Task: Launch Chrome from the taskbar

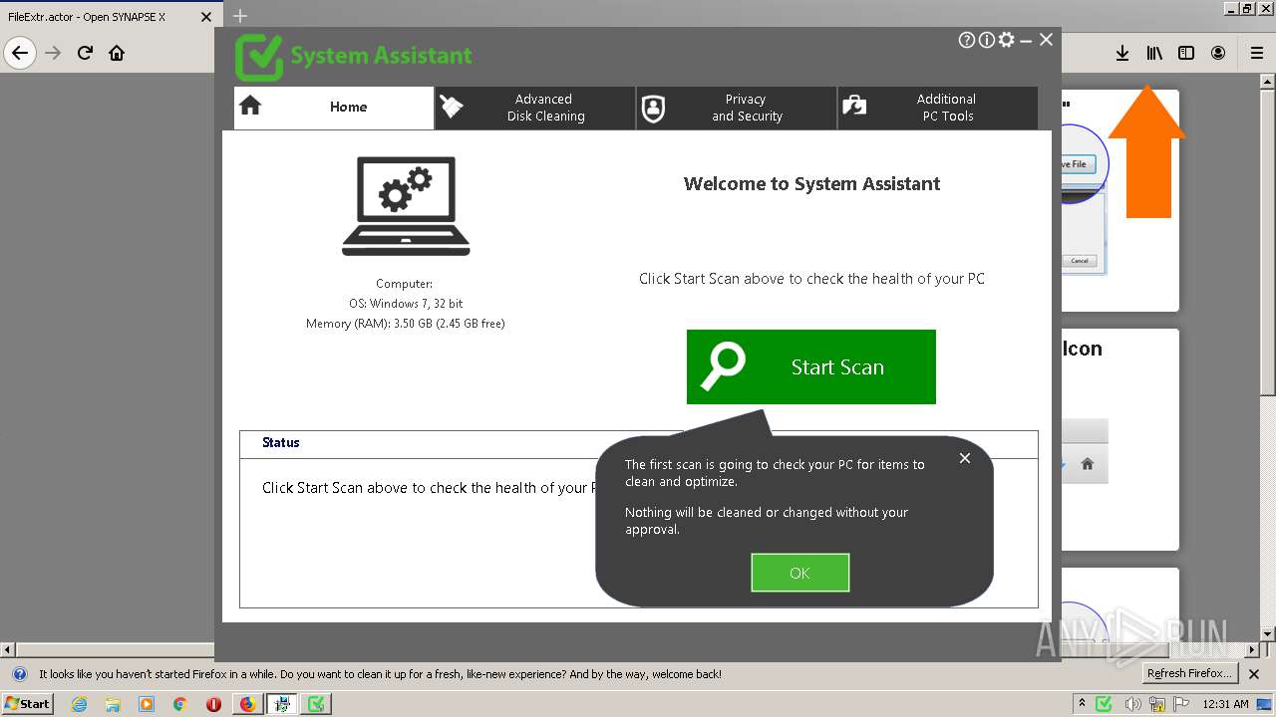Action: click(179, 704)
